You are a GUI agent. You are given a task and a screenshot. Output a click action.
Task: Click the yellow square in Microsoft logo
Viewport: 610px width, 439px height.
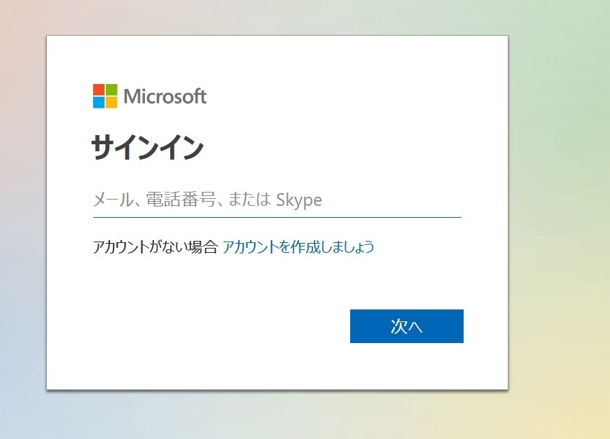coord(111,103)
